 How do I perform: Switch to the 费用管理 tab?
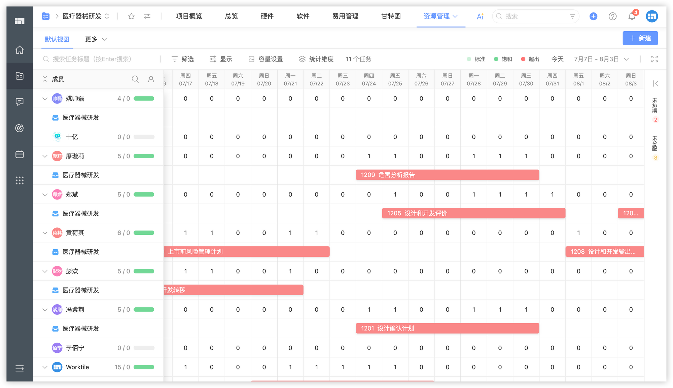click(x=345, y=16)
